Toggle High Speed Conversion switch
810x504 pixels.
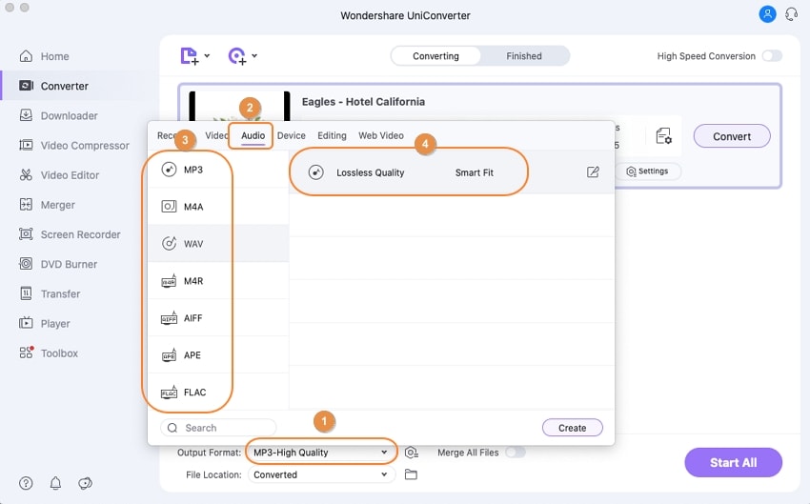point(772,56)
